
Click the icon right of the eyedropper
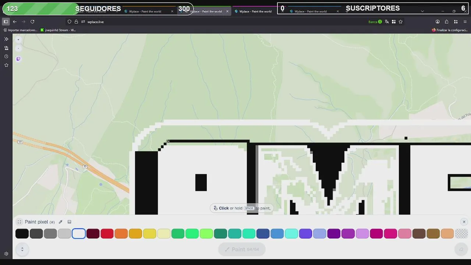[69, 222]
